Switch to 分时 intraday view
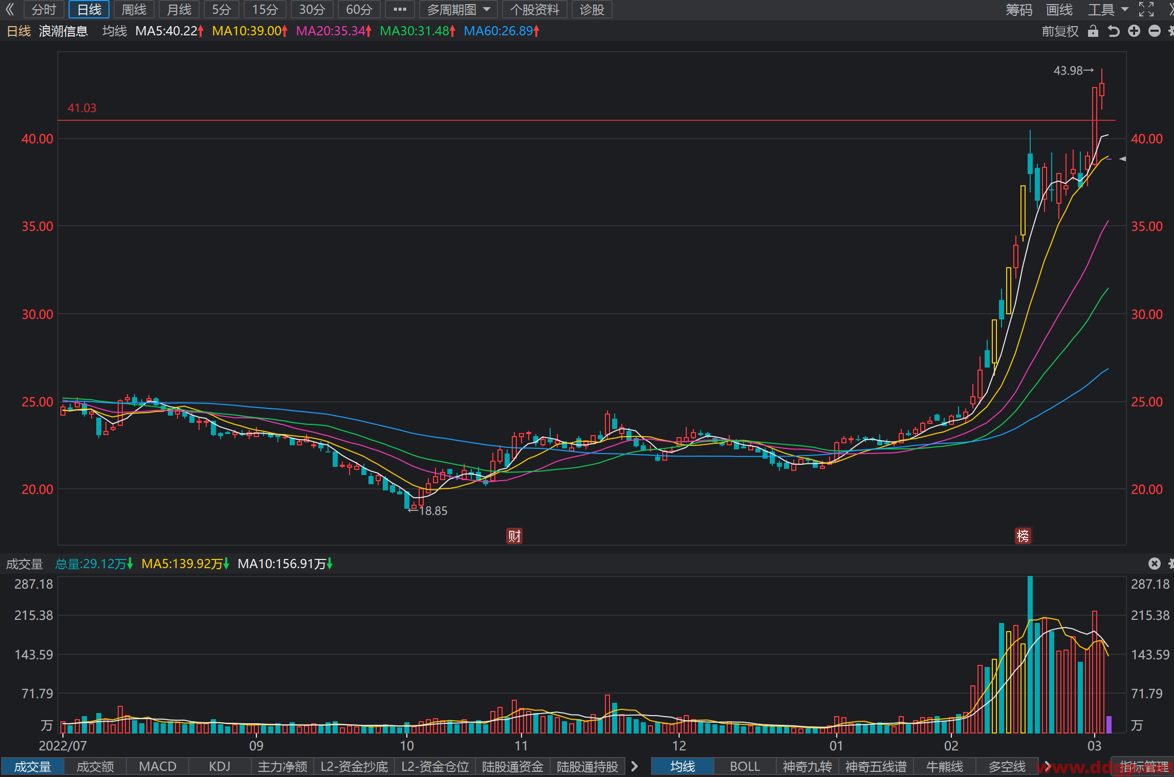Screen dimensions: 1174x777 (44, 9)
